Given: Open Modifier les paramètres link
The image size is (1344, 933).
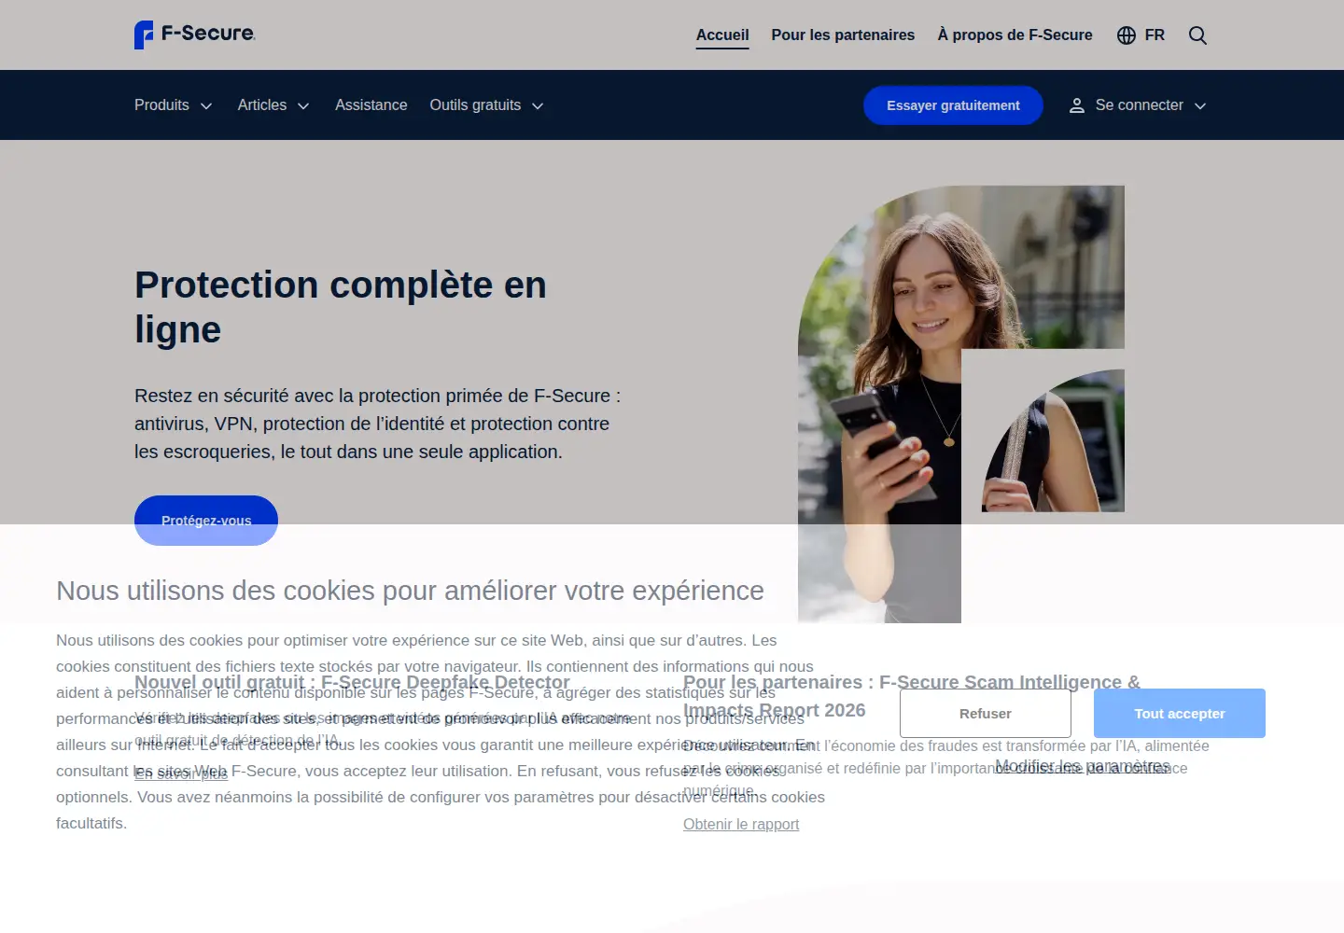Looking at the screenshot, I should pyautogui.click(x=1083, y=766).
